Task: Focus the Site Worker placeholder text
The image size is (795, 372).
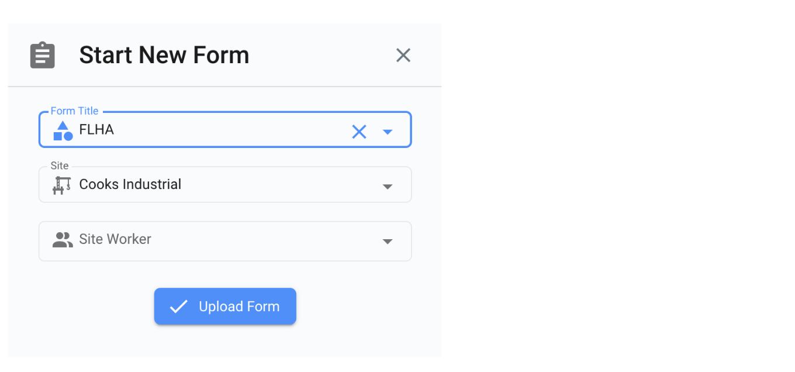Action: click(x=115, y=239)
